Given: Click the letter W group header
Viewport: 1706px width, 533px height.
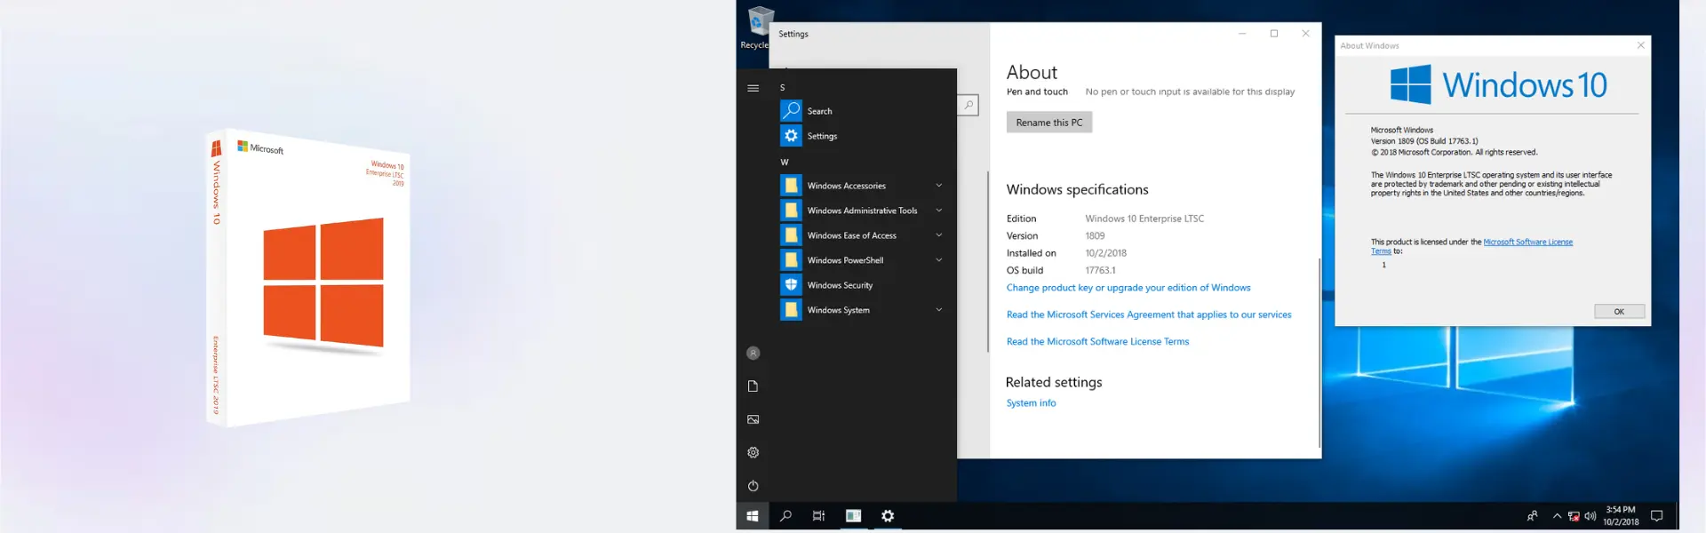Looking at the screenshot, I should 785,163.
